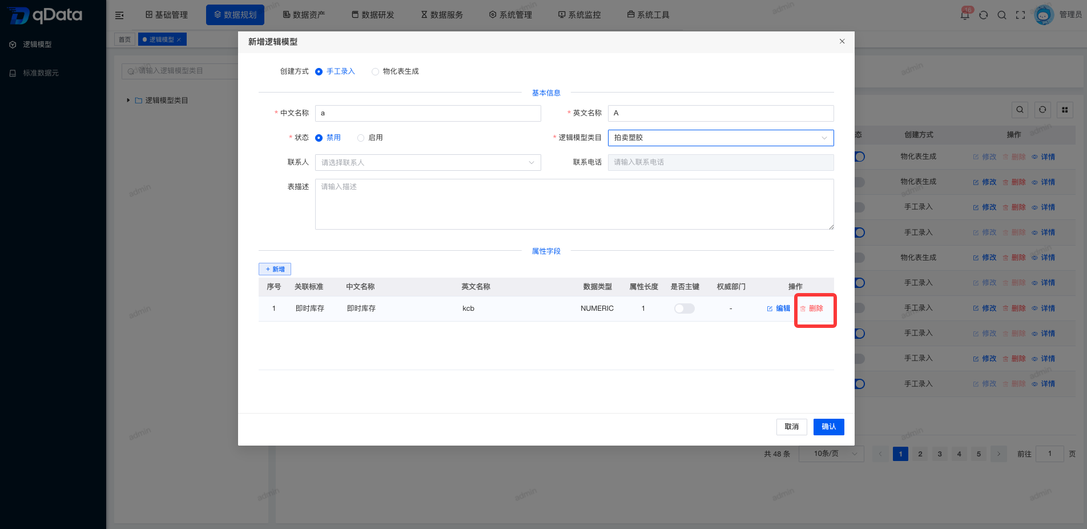Expand the 逻辑模型类目 tree node
This screenshot has width=1087, height=529.
click(x=128, y=101)
